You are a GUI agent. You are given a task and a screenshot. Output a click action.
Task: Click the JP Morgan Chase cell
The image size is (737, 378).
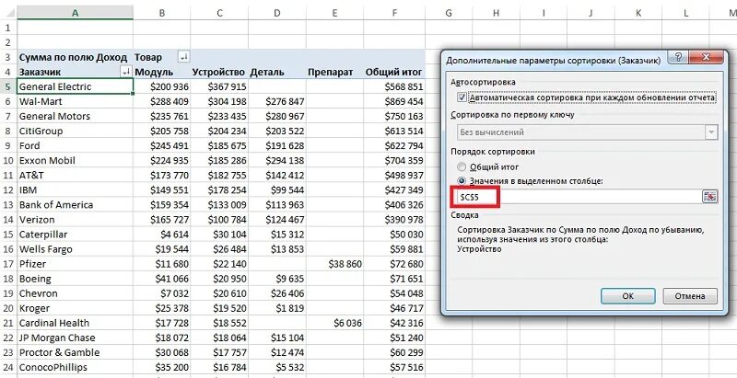[x=76, y=338]
